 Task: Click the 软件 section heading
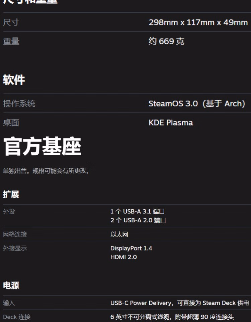point(14,80)
